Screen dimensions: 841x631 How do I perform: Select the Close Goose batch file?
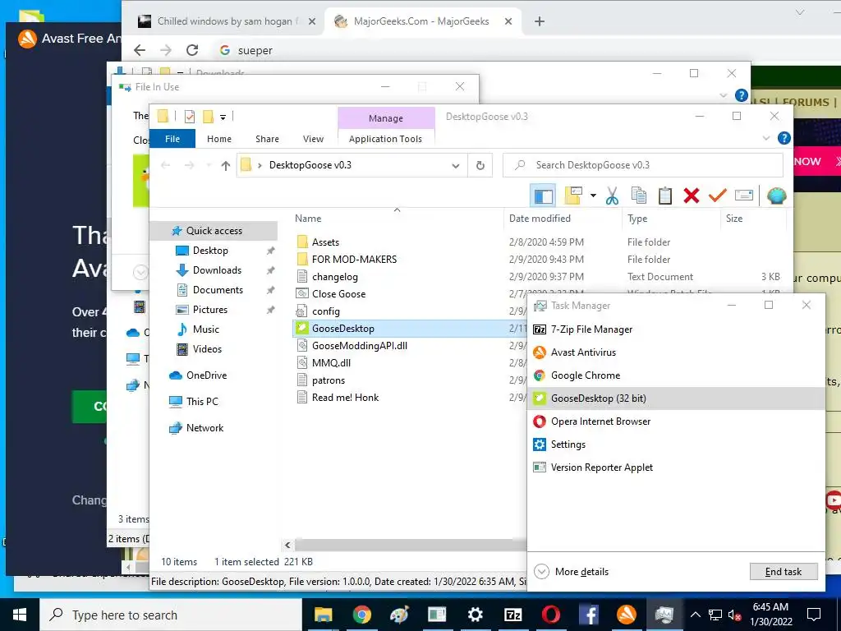tap(338, 294)
